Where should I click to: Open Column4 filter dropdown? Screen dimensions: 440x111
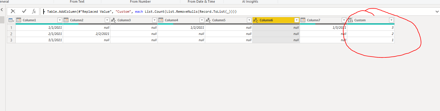click(x=202, y=20)
